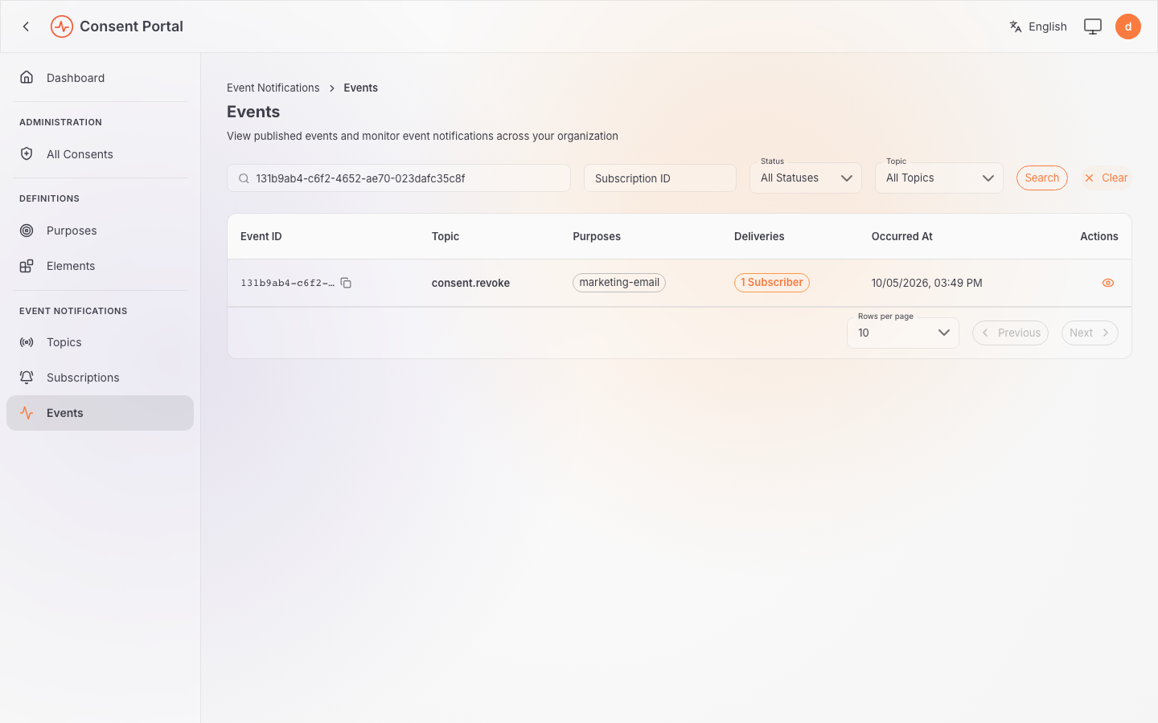This screenshot has height=723, width=1158.
Task: Open the language translate icon
Action: [1016, 27]
